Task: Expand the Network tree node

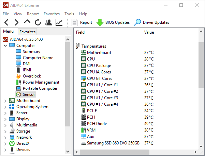Action: pos(5,138)
